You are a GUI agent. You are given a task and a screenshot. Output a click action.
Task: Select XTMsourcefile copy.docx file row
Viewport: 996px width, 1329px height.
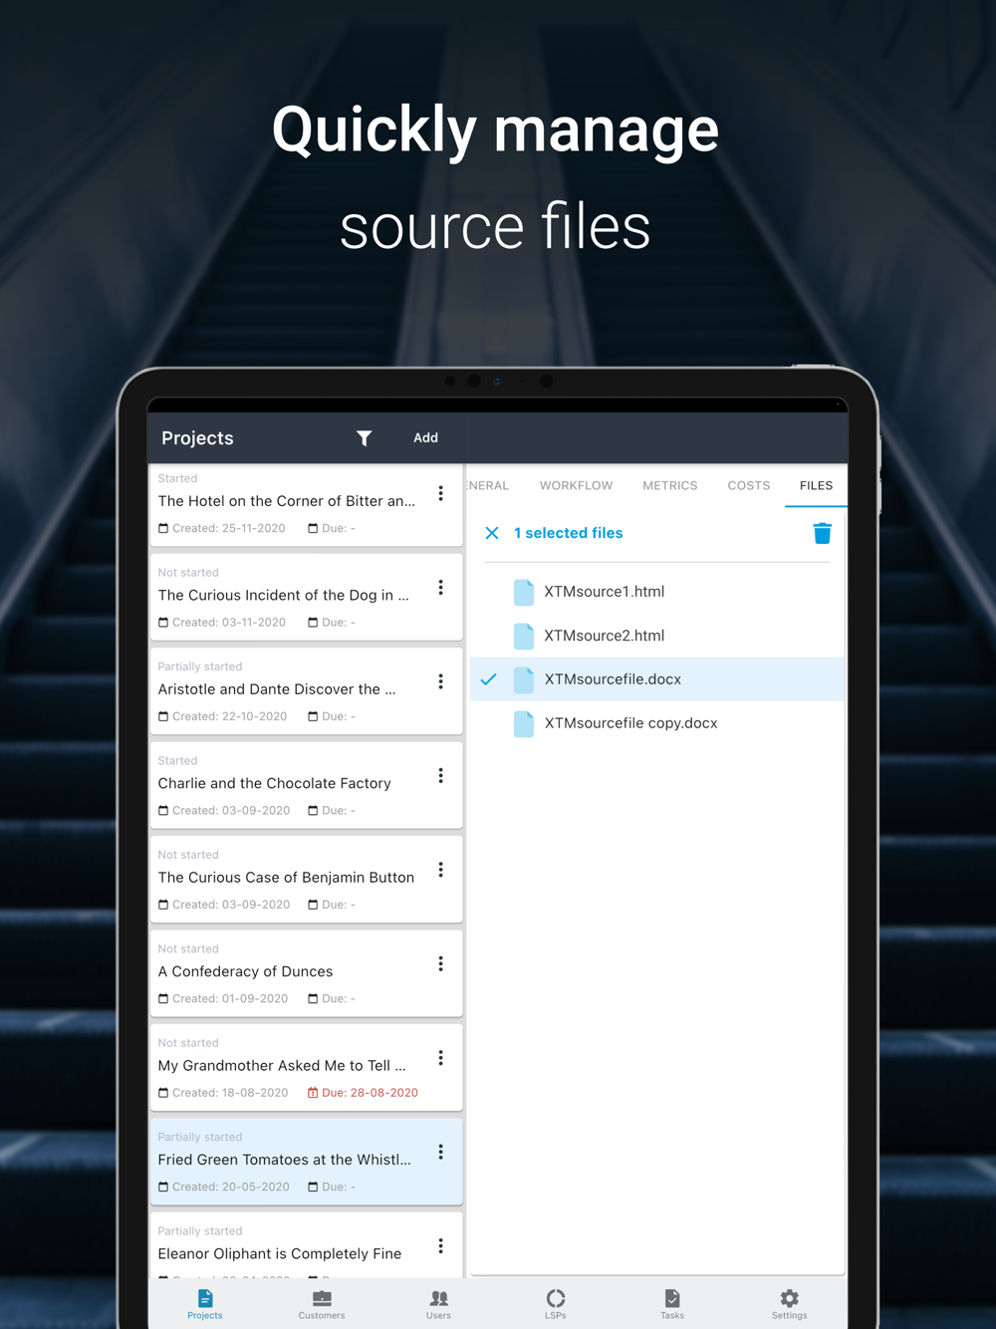tap(657, 723)
